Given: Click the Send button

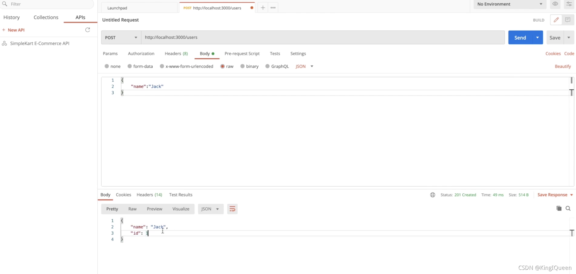Looking at the screenshot, I should click(520, 37).
